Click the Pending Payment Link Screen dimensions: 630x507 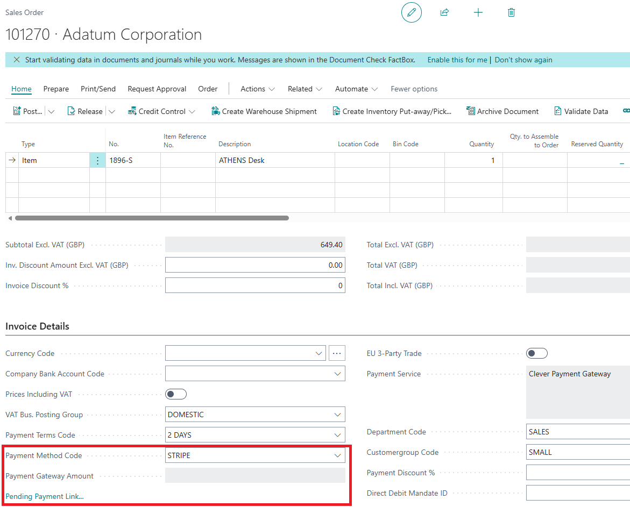(x=44, y=496)
